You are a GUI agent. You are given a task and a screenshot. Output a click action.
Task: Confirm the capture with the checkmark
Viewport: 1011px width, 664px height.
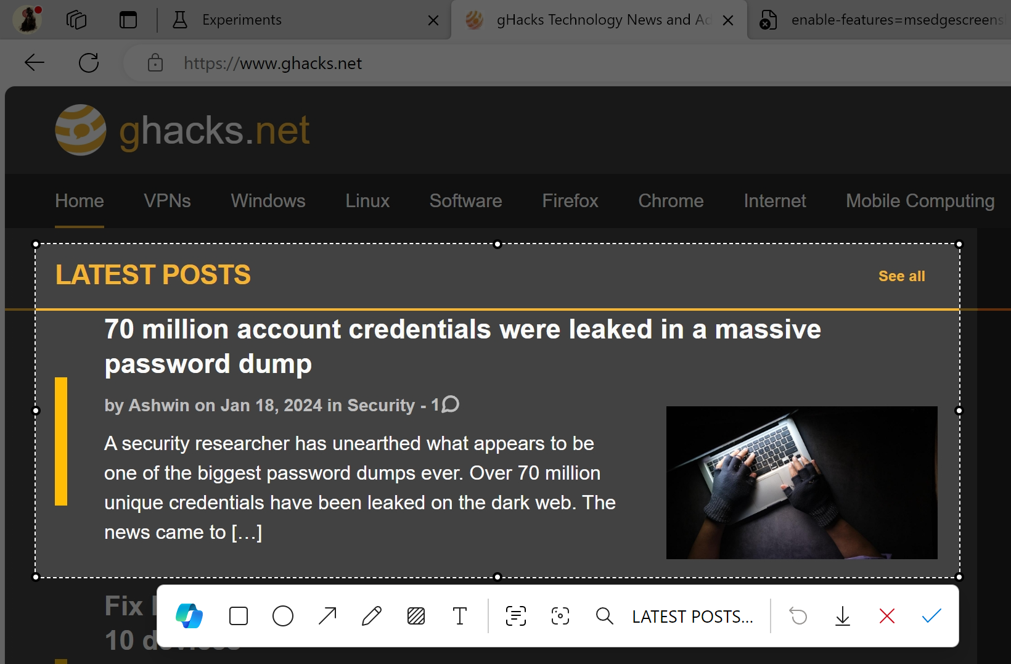click(x=931, y=616)
